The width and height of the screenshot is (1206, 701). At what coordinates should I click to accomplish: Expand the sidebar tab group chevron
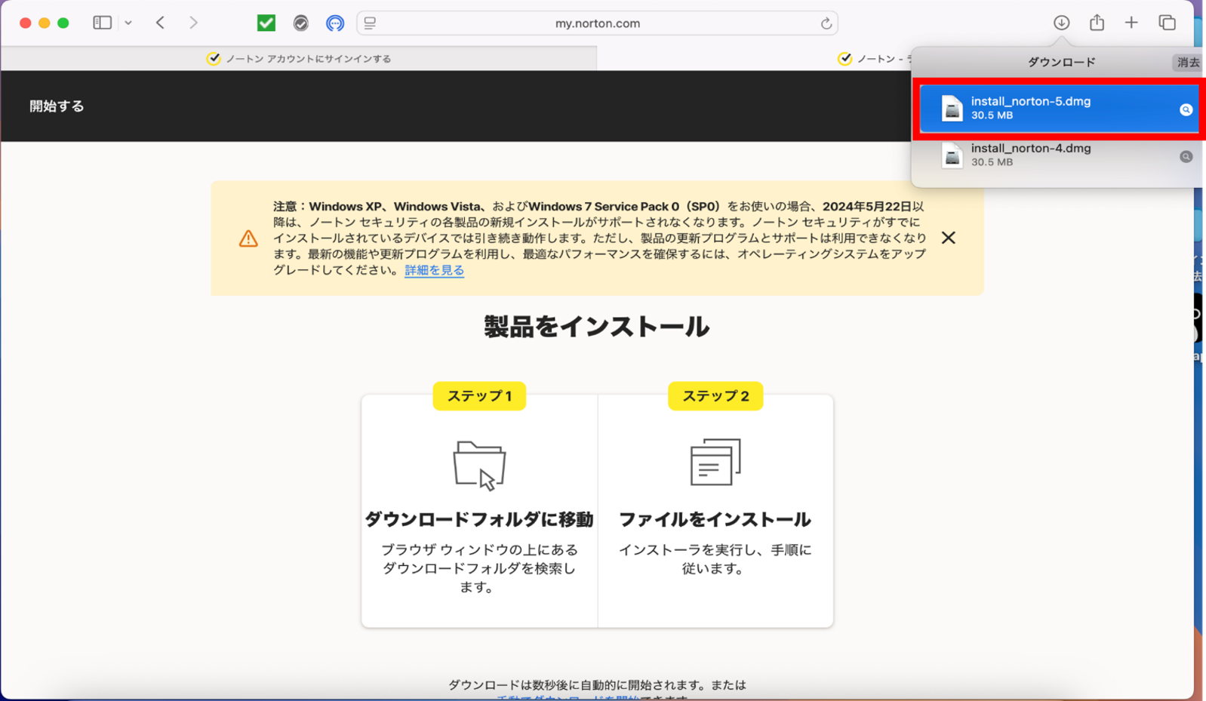pos(128,23)
